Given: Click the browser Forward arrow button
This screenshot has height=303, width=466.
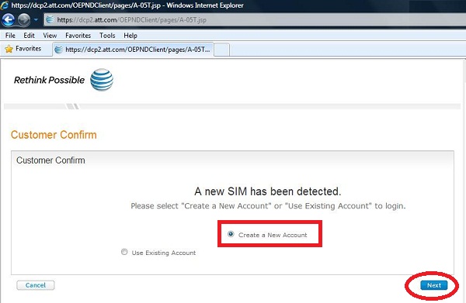Looking at the screenshot, I should tap(24, 20).
